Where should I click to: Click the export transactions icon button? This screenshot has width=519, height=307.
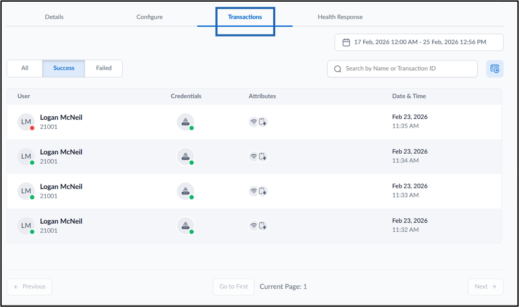click(495, 69)
